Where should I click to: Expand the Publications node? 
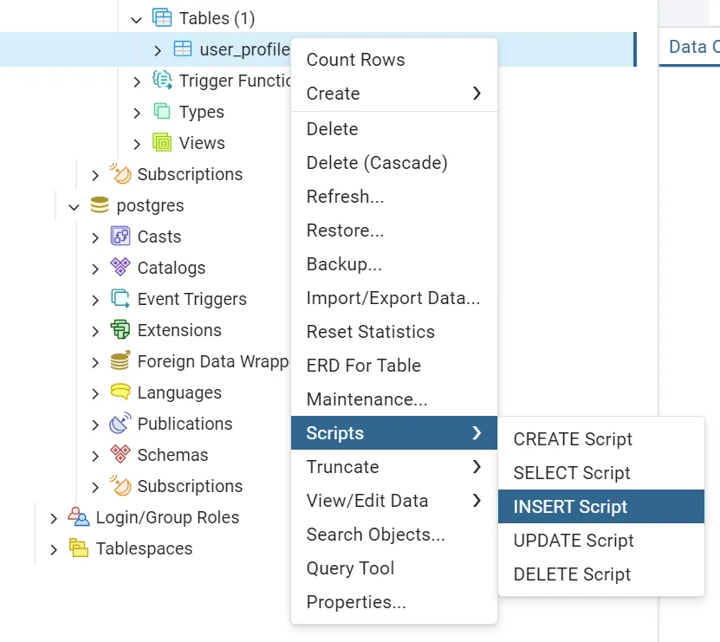pyautogui.click(x=95, y=425)
